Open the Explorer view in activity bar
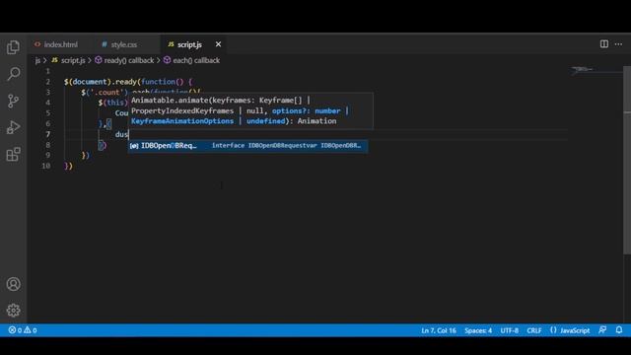This screenshot has height=355, width=631. click(x=13, y=47)
